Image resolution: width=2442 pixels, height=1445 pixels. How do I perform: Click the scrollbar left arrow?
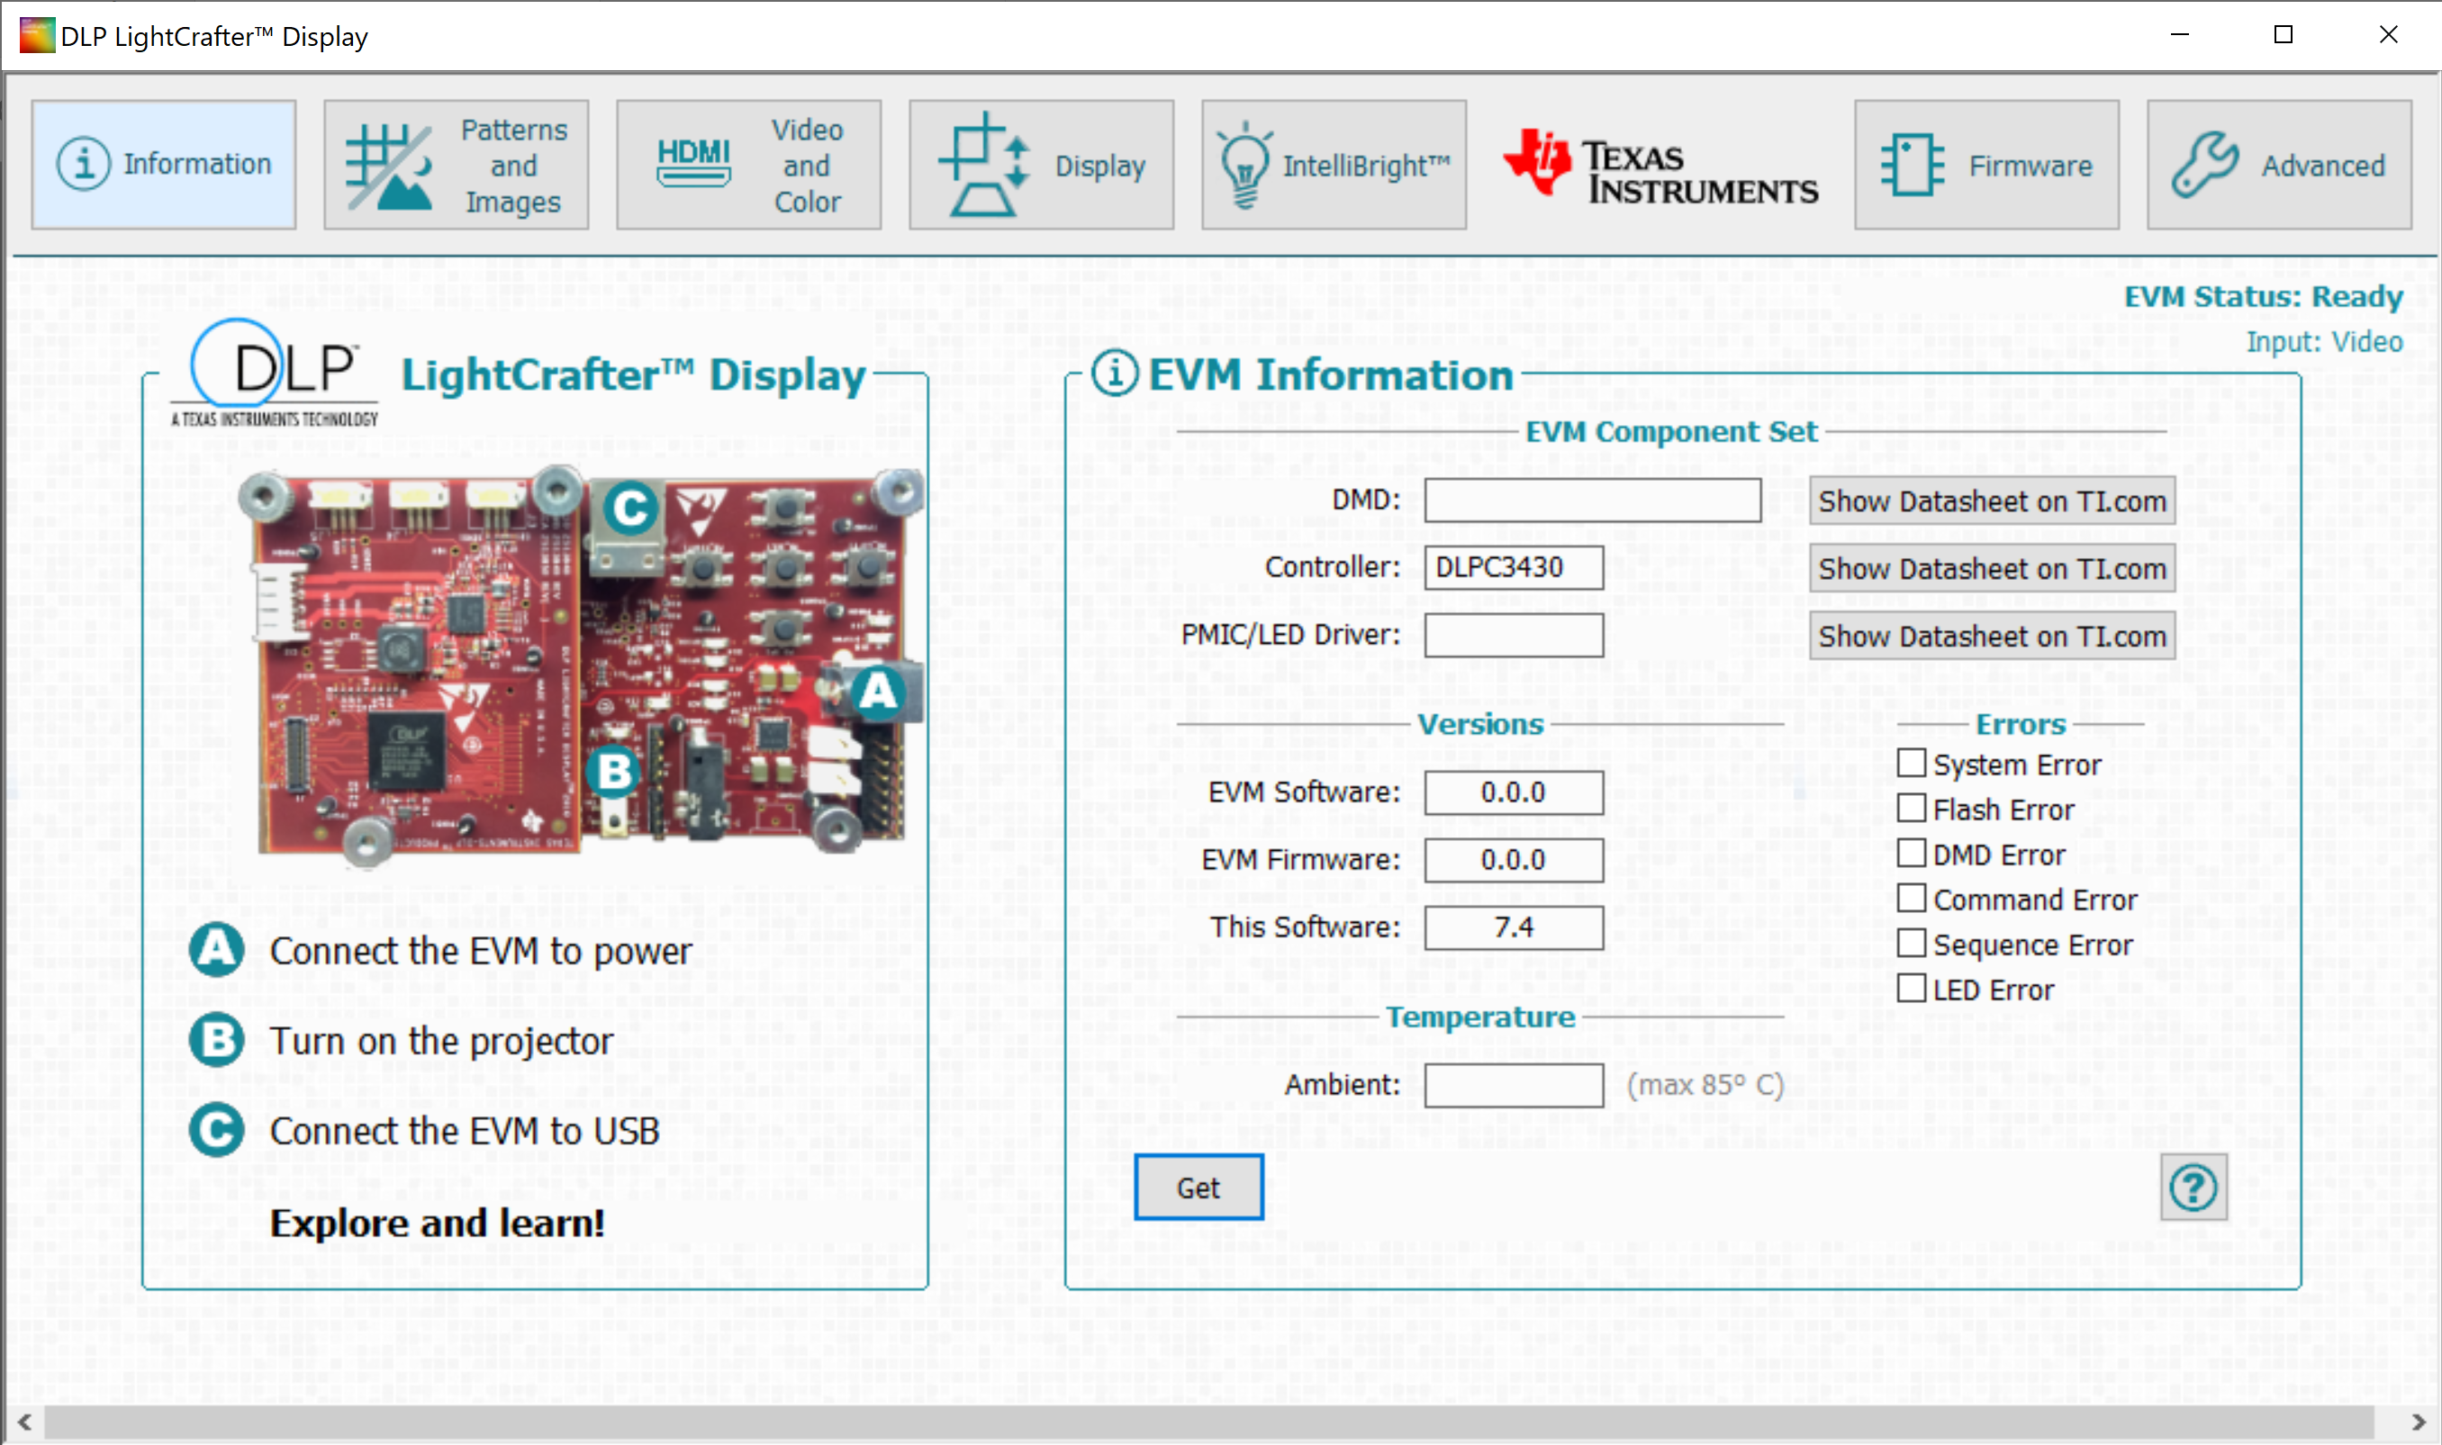click(x=24, y=1423)
